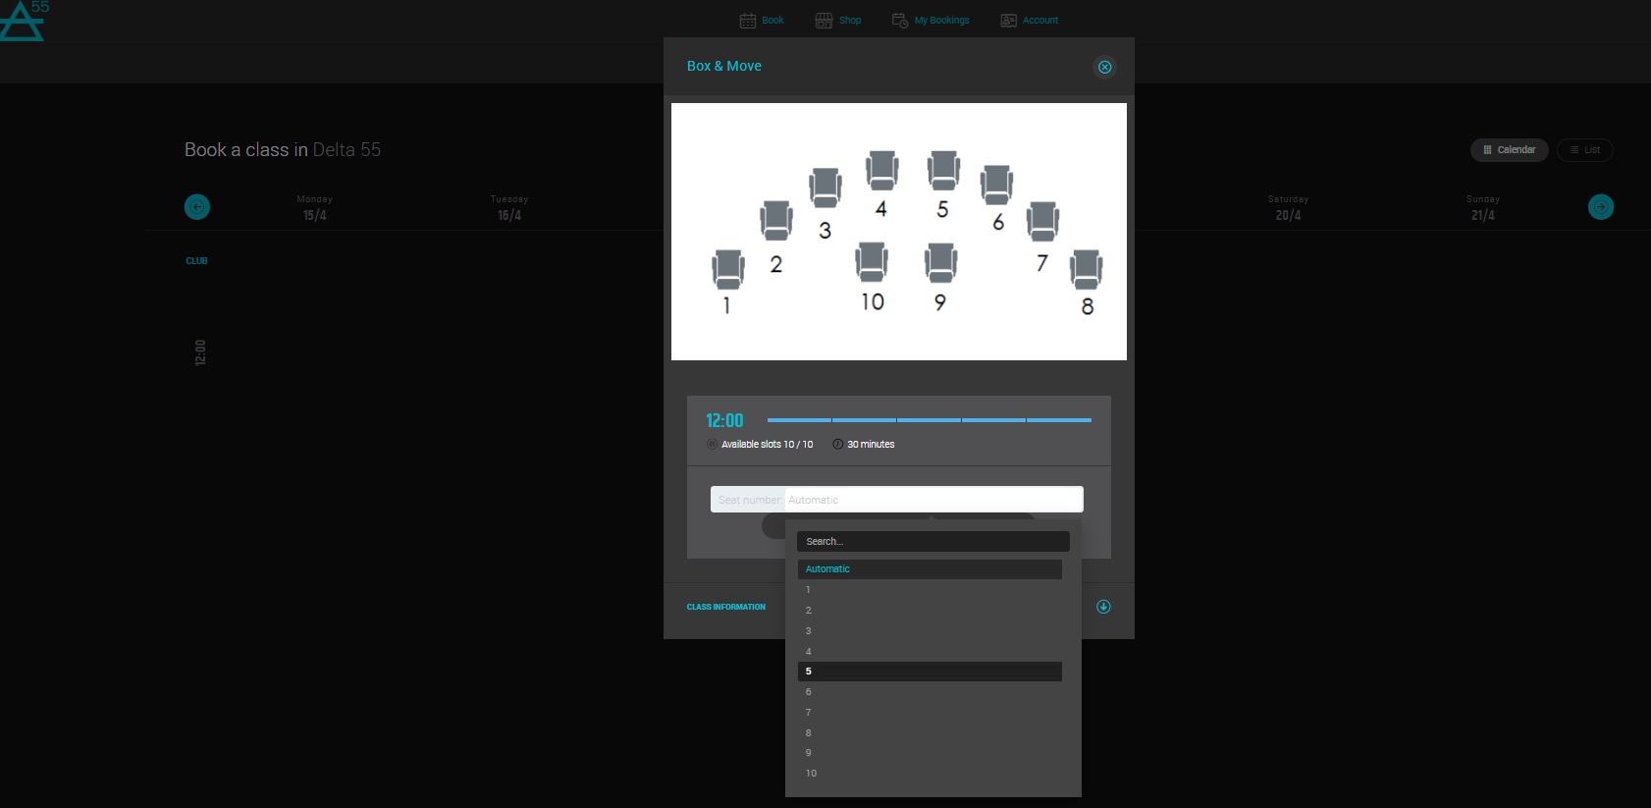1651x808 pixels.
Task: Click the seat 10 chair in the diagram
Action: (x=872, y=262)
